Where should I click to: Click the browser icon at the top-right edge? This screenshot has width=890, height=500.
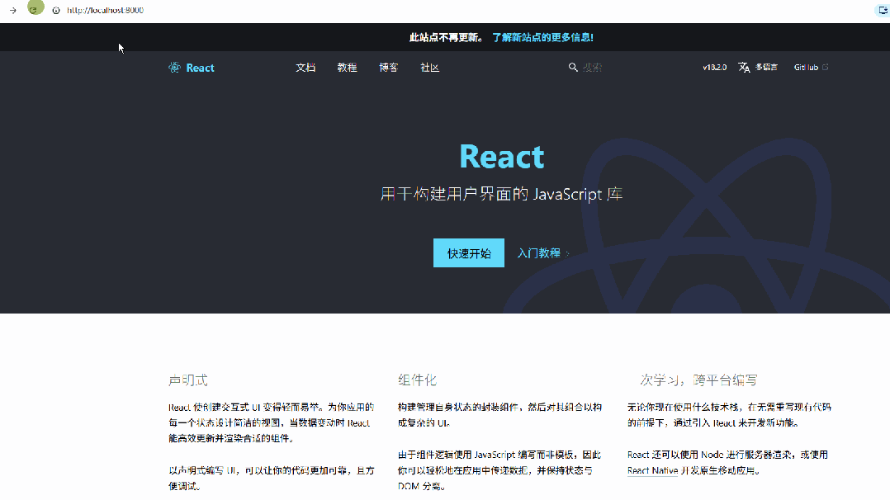[x=883, y=10]
